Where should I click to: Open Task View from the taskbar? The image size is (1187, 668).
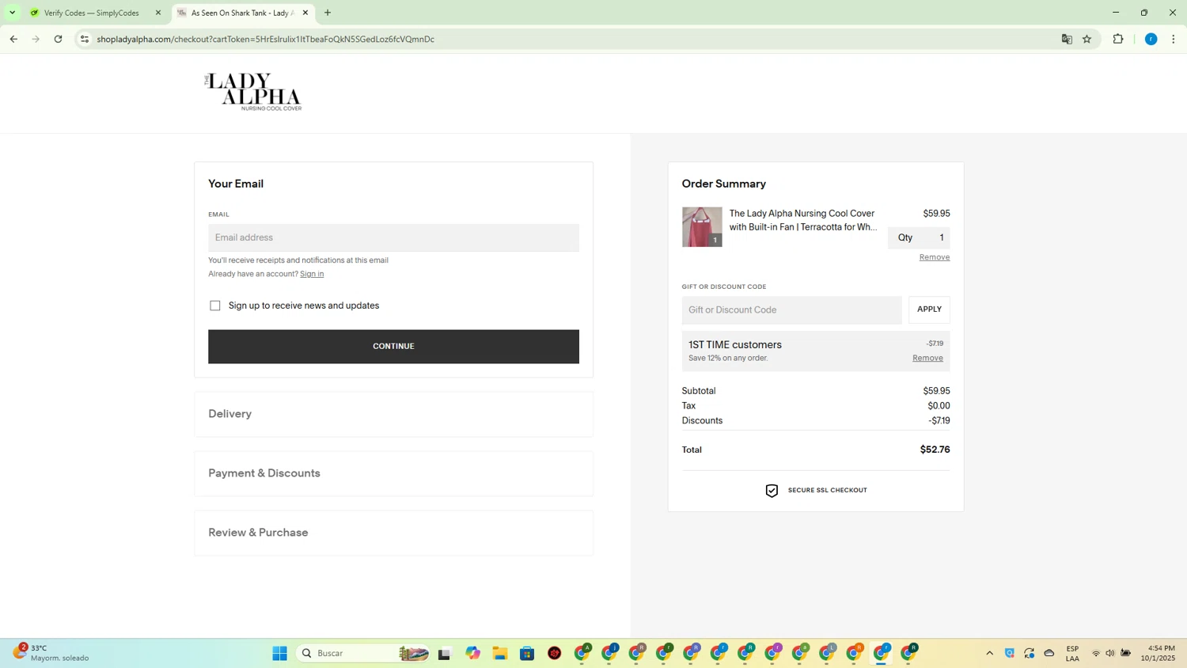[444, 653]
